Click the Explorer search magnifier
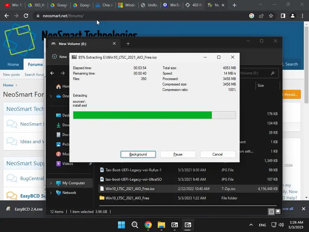 273,73
